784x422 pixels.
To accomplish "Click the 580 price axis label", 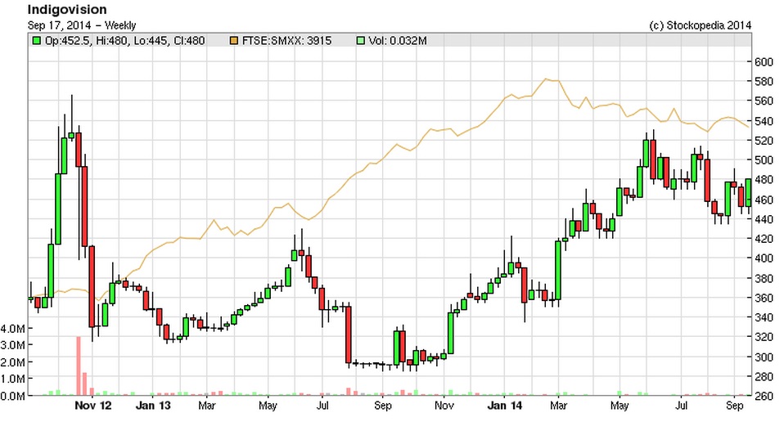I will 764,82.
